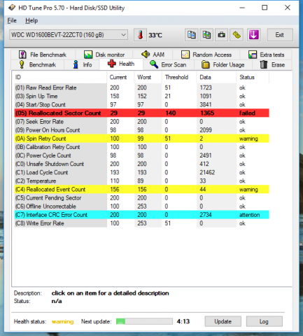This screenshot has height=336, width=303.
Task: Click the Data column header
Action: 216,77
